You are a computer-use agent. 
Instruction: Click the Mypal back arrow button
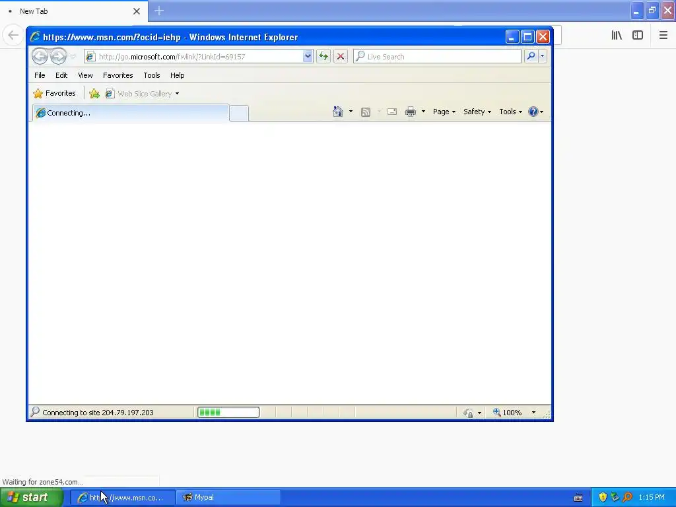[13, 35]
